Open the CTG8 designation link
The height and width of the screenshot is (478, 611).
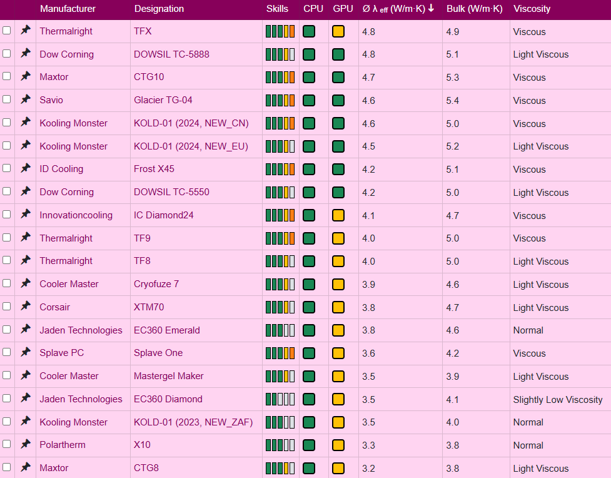(x=146, y=468)
